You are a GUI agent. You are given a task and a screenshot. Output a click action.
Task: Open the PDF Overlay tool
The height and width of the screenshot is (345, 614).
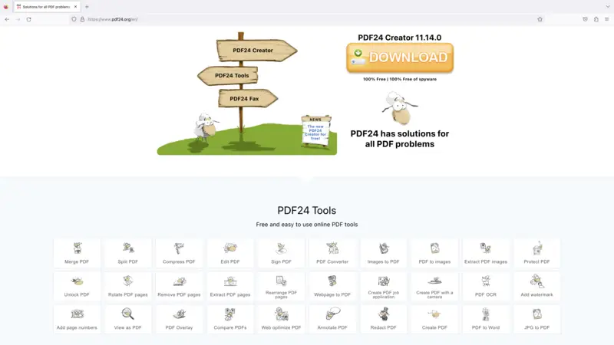[179, 319]
